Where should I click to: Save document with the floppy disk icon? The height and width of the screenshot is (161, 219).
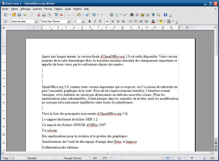click(x=19, y=15)
